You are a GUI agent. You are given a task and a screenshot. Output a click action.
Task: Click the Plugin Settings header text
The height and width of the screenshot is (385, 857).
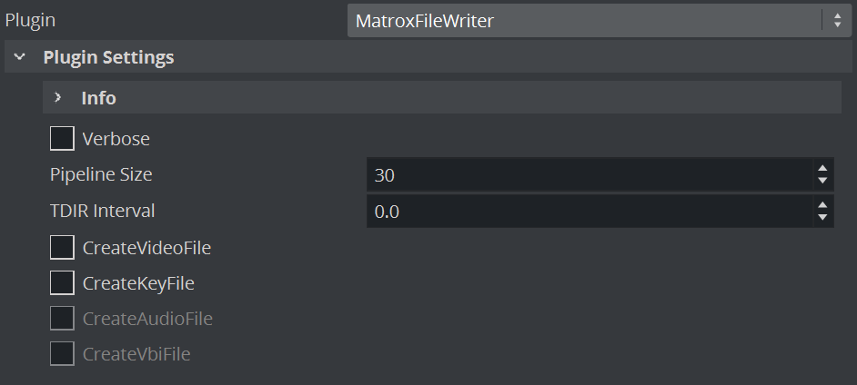108,58
